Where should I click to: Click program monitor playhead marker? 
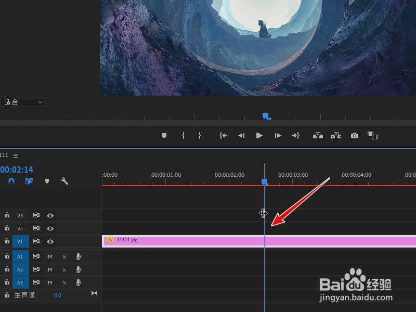pos(266,116)
